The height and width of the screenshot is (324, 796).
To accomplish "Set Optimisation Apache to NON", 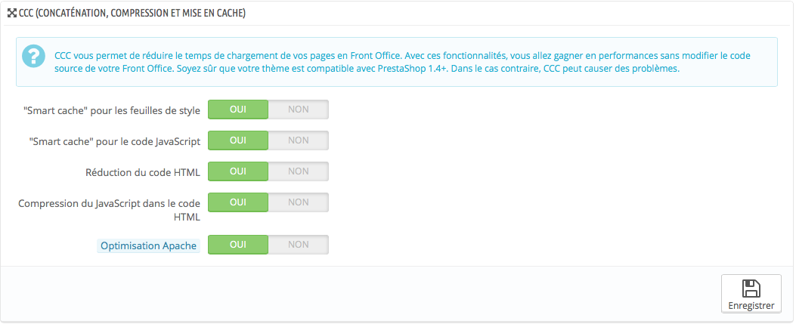I will (299, 245).
